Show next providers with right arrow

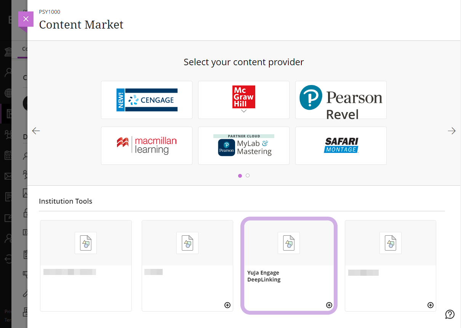click(x=451, y=131)
